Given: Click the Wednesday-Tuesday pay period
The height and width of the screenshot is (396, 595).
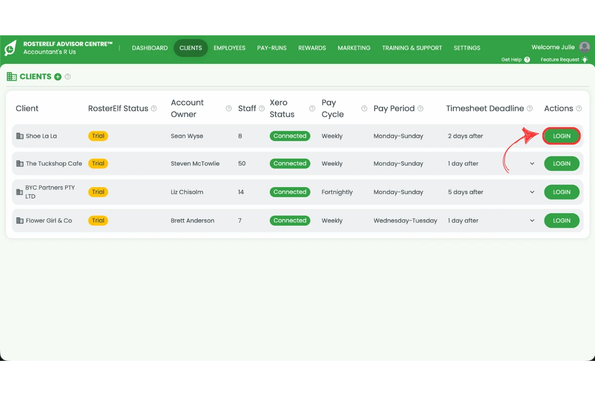Looking at the screenshot, I should (x=406, y=221).
